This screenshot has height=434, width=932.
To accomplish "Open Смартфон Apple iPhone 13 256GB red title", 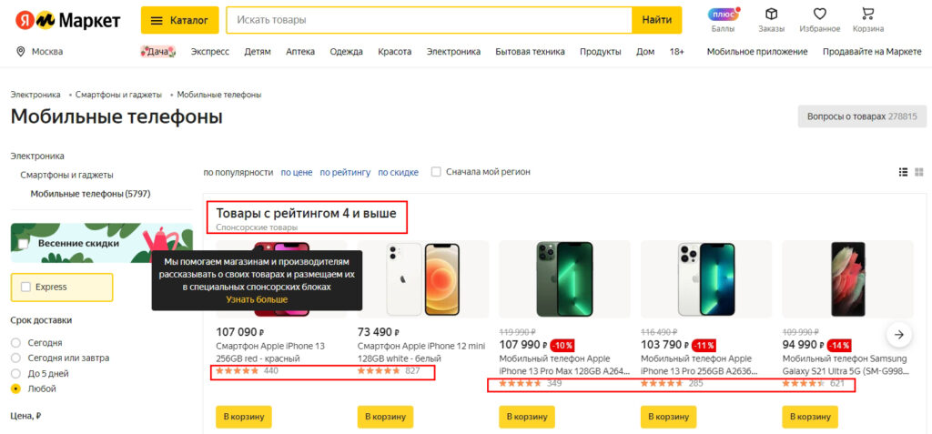I will [270, 352].
